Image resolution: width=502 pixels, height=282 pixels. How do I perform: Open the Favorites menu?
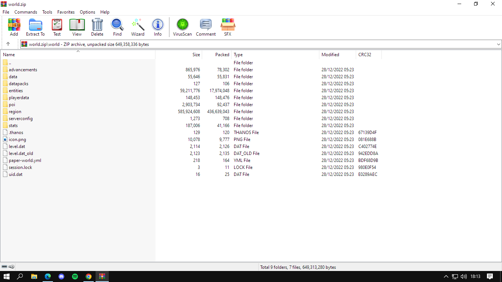pos(66,12)
